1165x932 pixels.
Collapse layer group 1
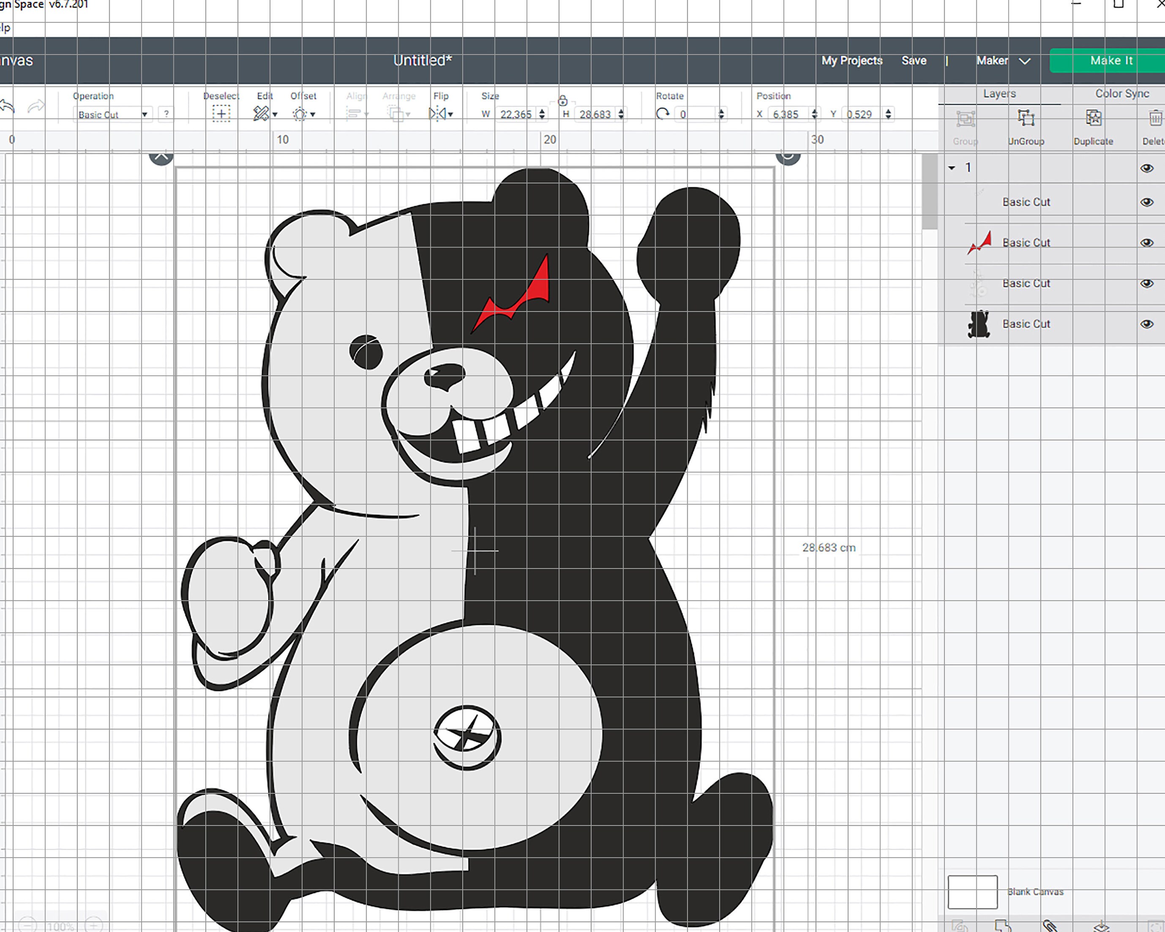tap(952, 167)
